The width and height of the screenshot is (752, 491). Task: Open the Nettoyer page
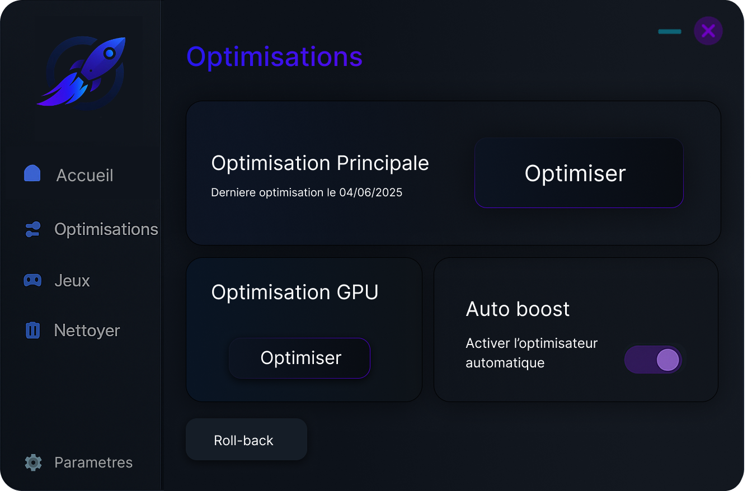pyautogui.click(x=86, y=331)
